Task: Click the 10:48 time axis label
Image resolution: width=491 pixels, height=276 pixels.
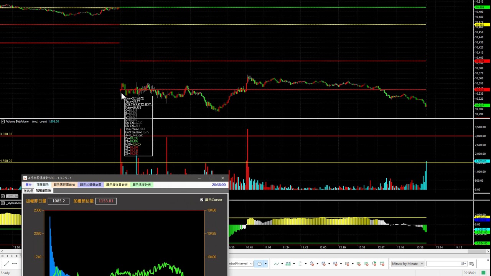Action: click(x=249, y=248)
